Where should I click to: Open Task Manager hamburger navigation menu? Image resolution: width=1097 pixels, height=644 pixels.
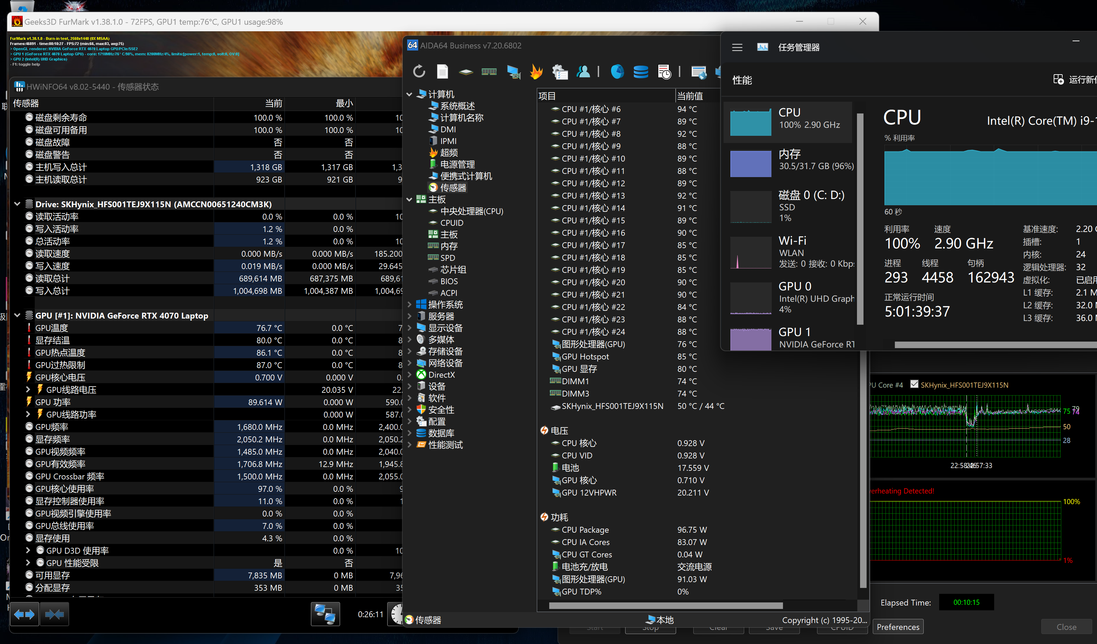pyautogui.click(x=737, y=47)
